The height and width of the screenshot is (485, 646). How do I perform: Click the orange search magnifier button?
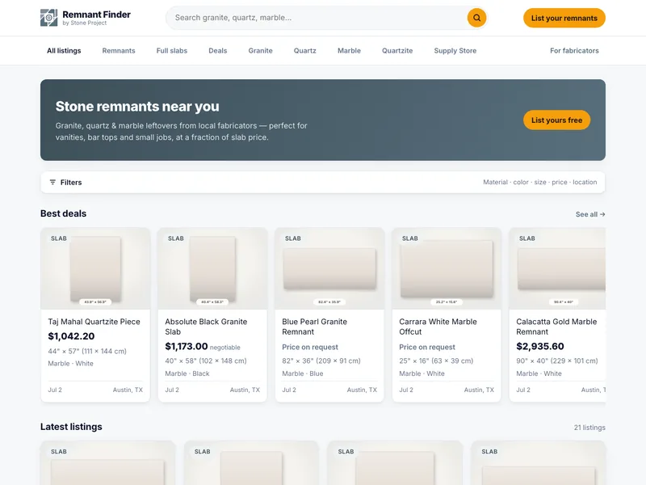pos(476,18)
